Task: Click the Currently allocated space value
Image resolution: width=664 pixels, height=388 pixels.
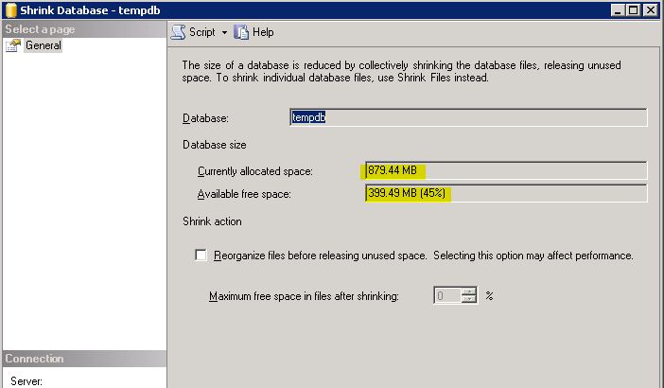Action: [x=505, y=171]
